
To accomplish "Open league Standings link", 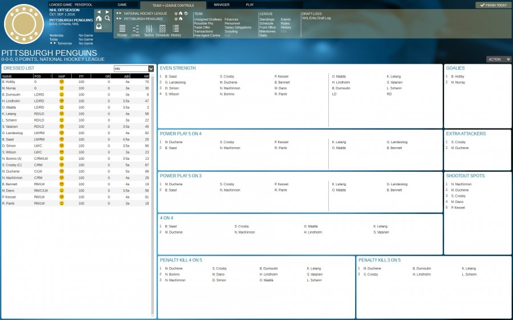I will [x=267, y=19].
